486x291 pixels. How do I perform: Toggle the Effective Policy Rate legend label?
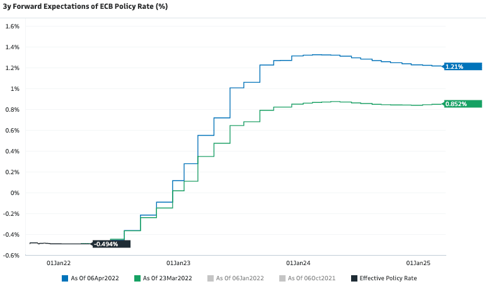(388, 278)
